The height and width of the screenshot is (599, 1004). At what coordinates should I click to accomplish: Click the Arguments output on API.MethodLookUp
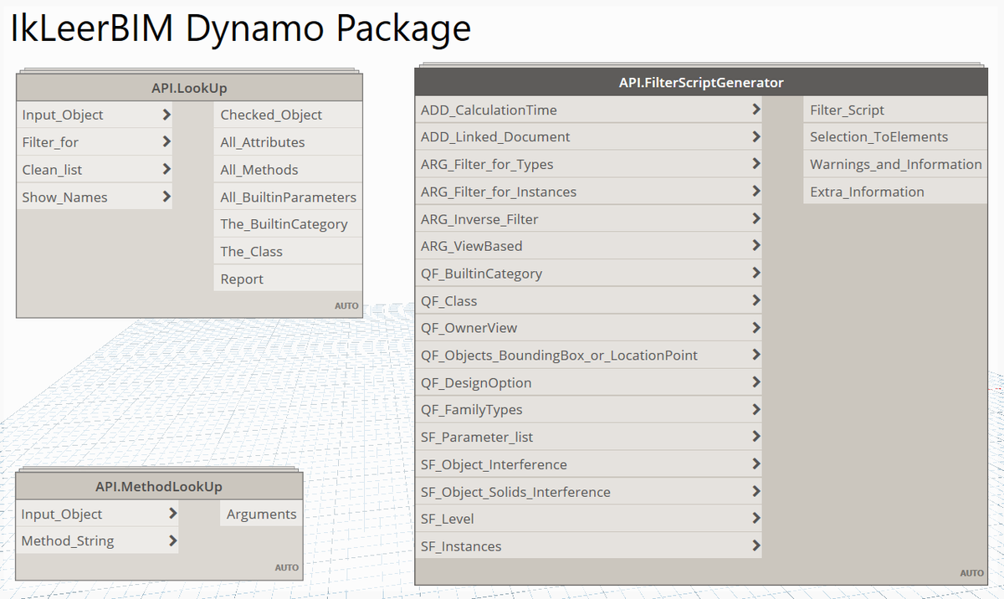[x=260, y=514]
